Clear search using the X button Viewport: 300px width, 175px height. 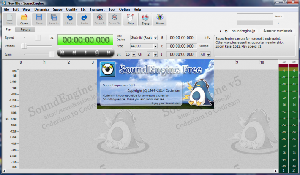click(278, 23)
